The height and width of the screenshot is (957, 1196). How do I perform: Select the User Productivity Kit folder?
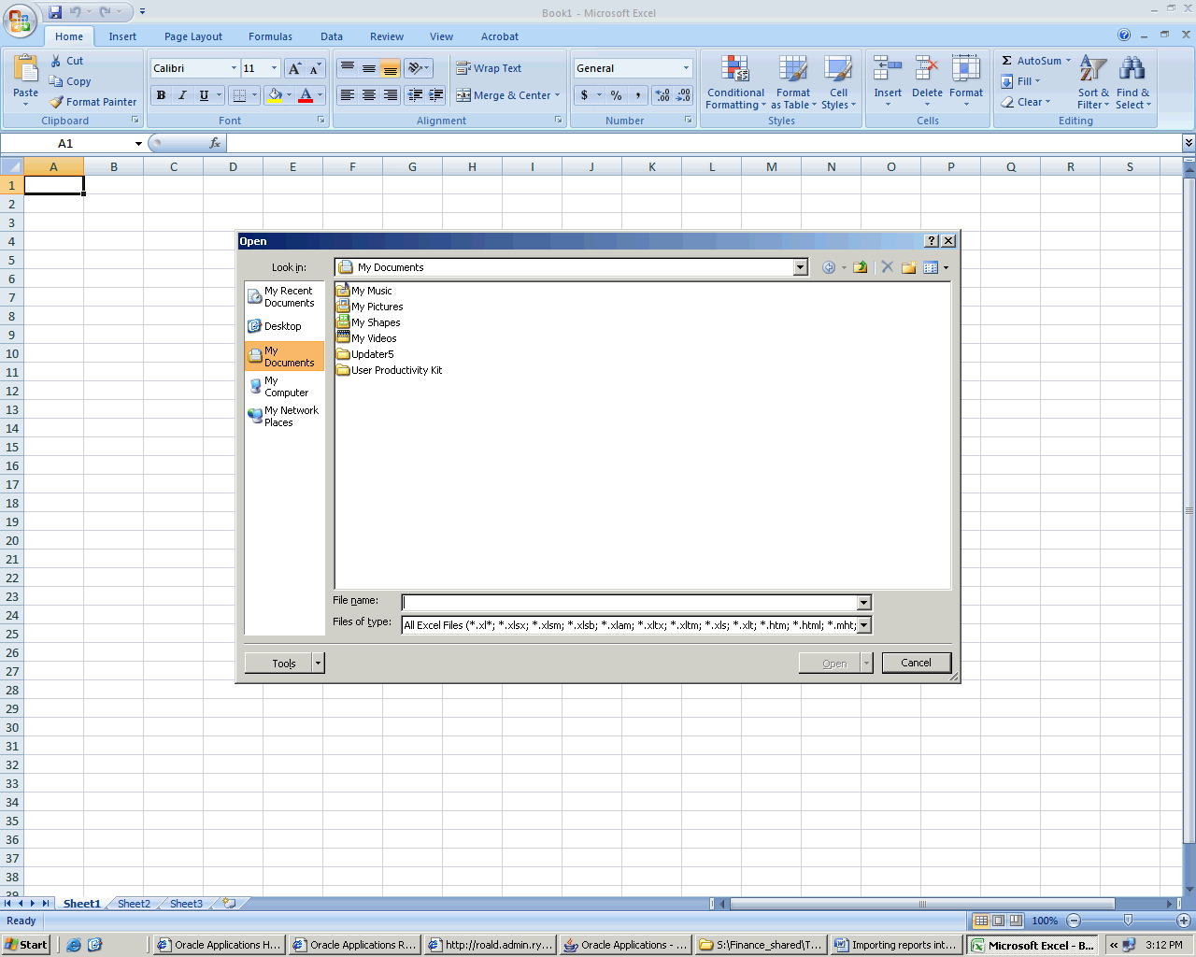click(396, 370)
